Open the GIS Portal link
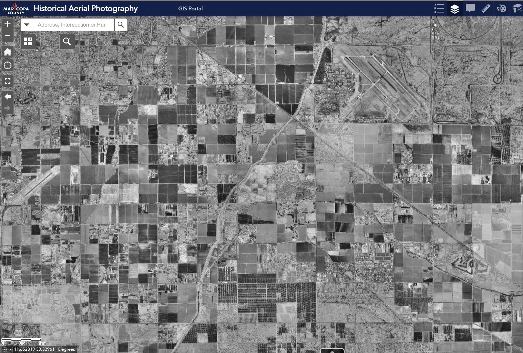Screen dimensions: 523x353 coord(190,9)
